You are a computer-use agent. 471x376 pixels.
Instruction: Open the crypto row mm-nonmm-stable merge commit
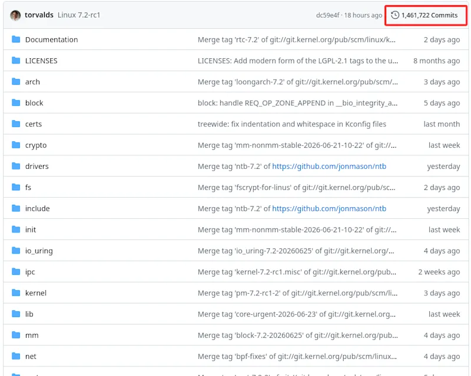[x=297, y=145]
